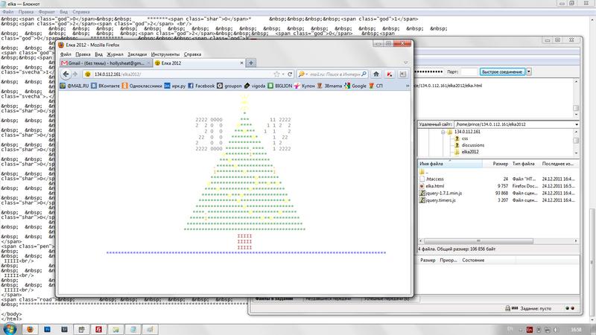Open Notepad Формат menu
Viewport: 596px width, 335px height.
(46, 12)
